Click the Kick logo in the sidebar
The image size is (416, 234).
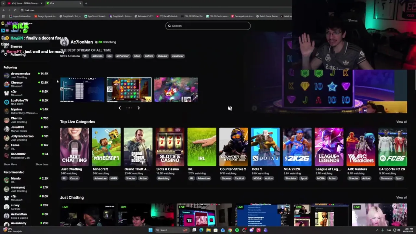click(x=20, y=27)
